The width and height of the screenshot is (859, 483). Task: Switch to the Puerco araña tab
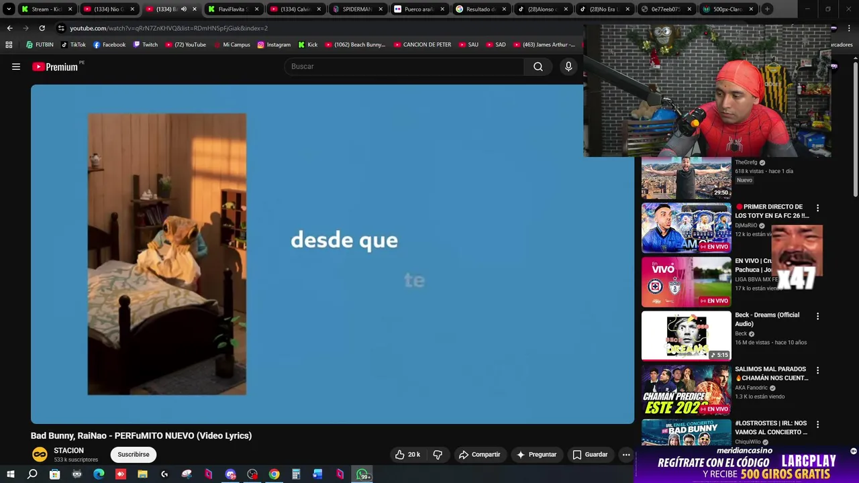(419, 9)
